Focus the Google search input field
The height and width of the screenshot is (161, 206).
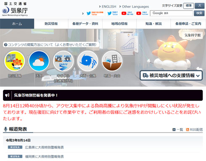(172, 13)
